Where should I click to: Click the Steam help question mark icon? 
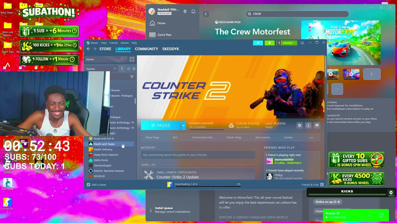(279, 43)
